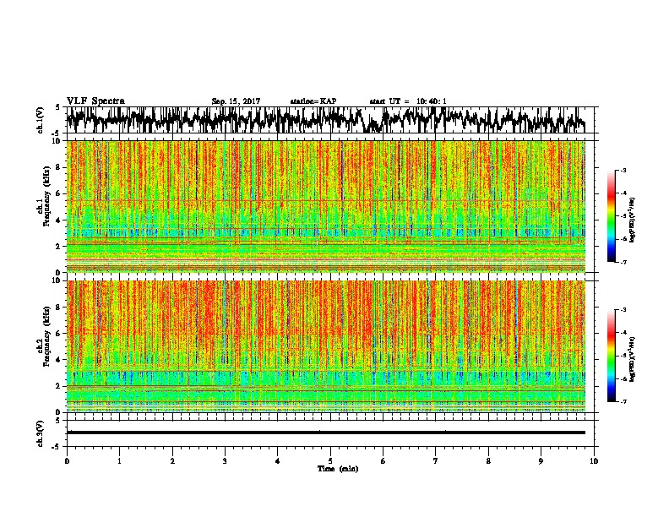Click the "-5" tick on ch.3(V) axis

point(57,447)
